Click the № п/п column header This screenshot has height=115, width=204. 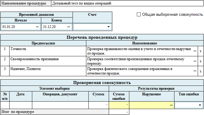pos(5,96)
